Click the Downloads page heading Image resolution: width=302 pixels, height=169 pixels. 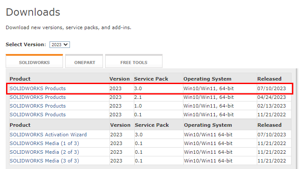[33, 12]
